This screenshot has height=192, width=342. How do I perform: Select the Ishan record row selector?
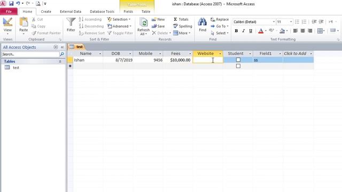70,60
